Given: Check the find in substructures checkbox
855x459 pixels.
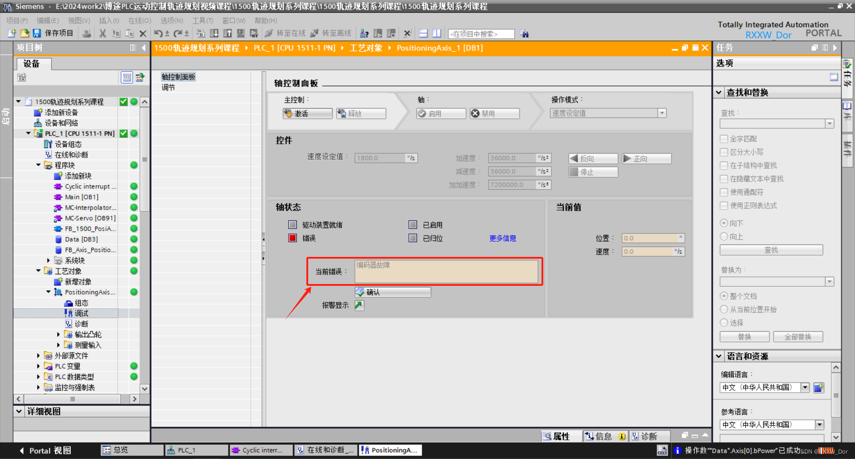Looking at the screenshot, I should click(724, 166).
